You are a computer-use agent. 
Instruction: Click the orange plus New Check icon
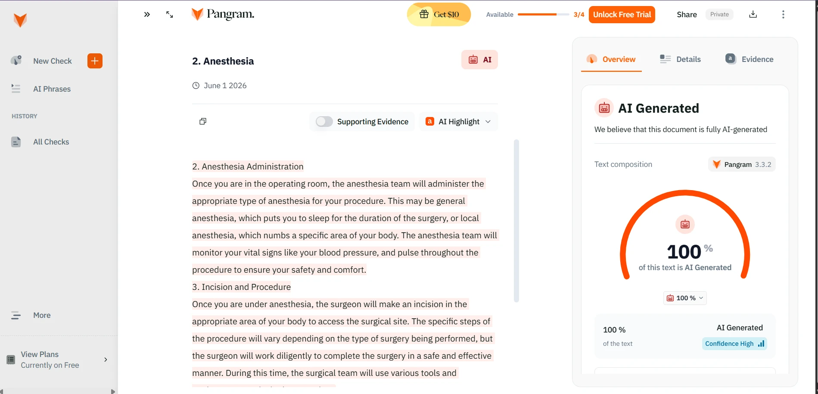pos(95,61)
